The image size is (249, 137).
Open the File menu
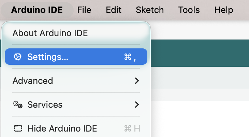84,10
